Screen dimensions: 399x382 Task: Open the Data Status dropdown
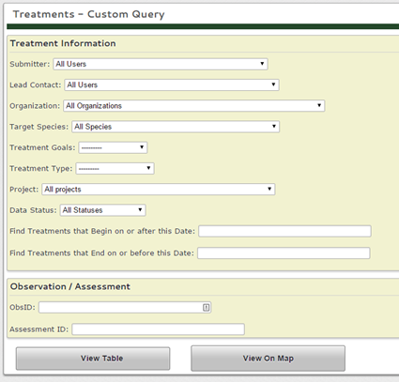pos(102,210)
